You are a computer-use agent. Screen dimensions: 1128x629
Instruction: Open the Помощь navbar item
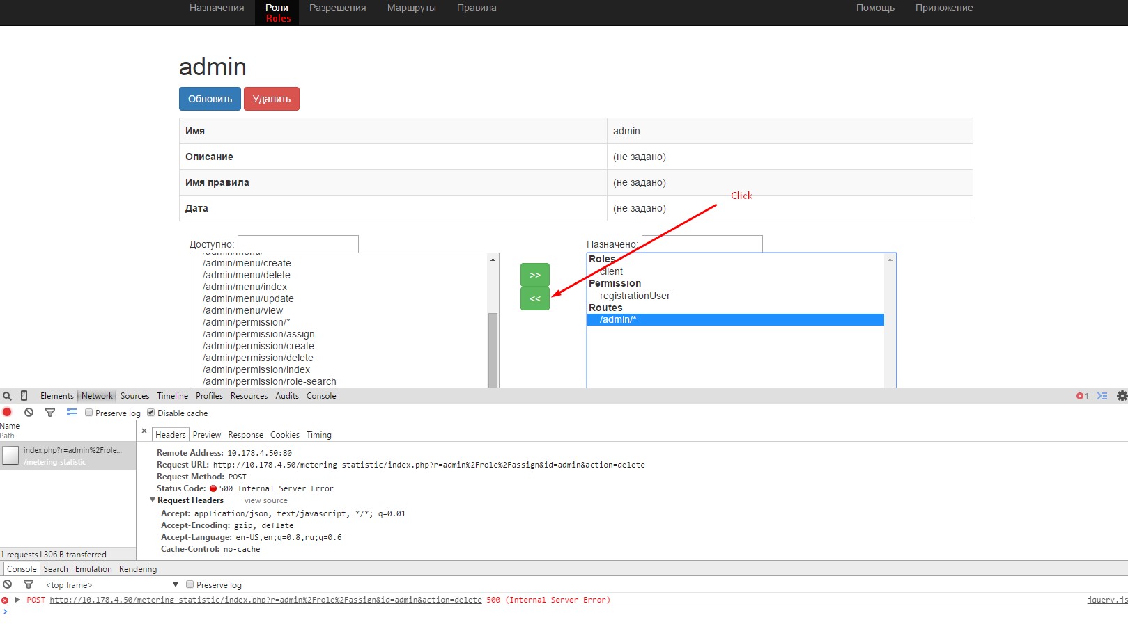[x=875, y=8]
